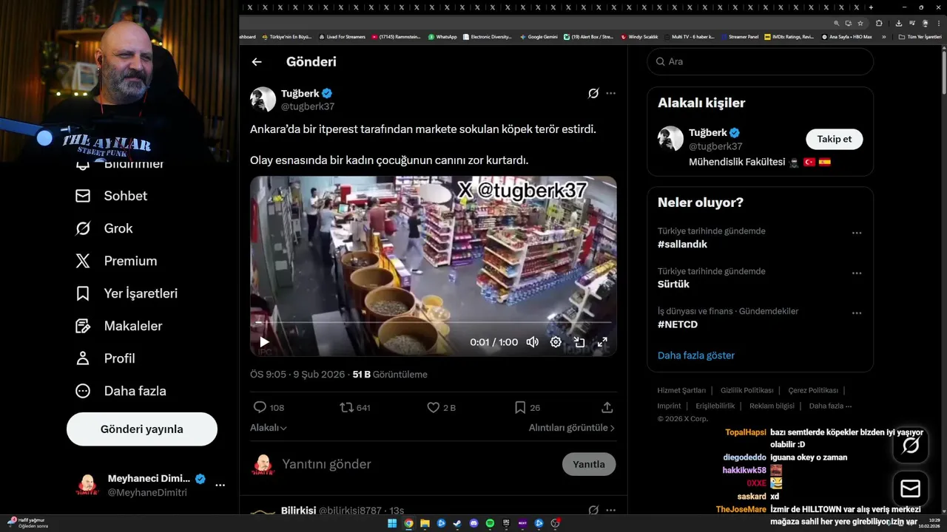Open Tuğberk's profile avatar on the post
947x532 pixels.
(263, 100)
